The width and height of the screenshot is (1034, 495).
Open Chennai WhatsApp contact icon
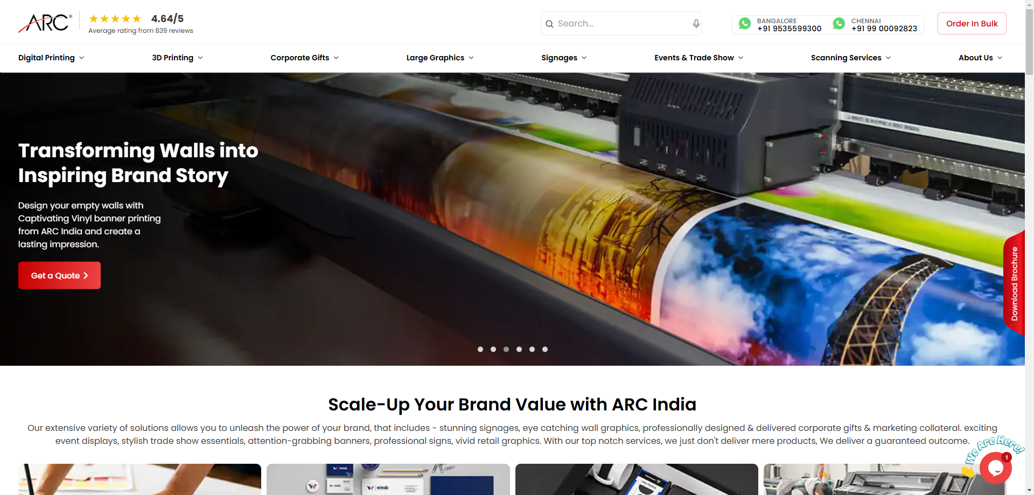pyautogui.click(x=839, y=24)
